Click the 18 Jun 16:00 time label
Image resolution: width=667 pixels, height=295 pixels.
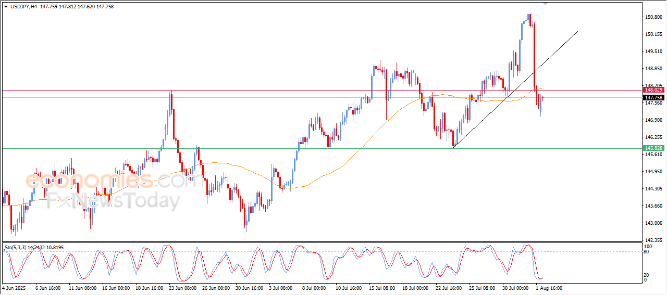click(149, 288)
